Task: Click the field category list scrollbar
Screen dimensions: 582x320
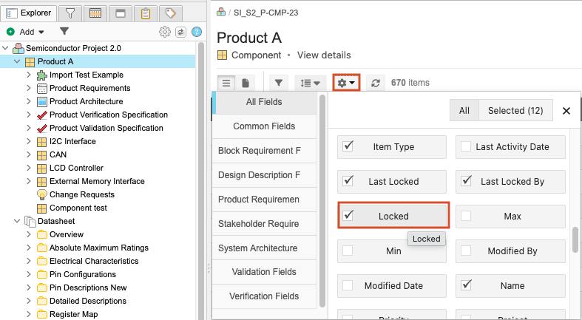Action: [322, 201]
